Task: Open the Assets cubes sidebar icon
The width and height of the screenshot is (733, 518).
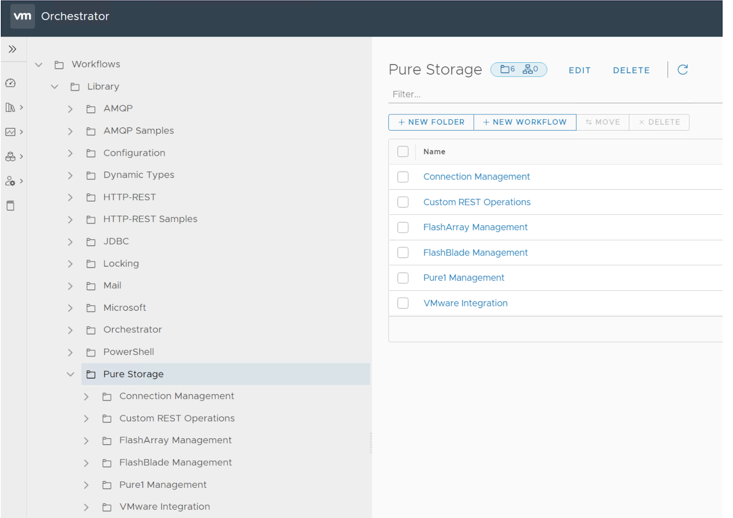Action: 11,157
